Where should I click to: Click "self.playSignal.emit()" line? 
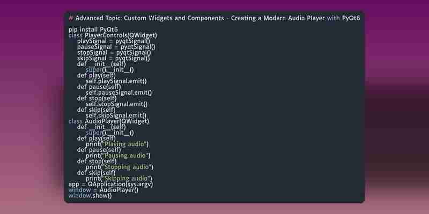pos(116,81)
